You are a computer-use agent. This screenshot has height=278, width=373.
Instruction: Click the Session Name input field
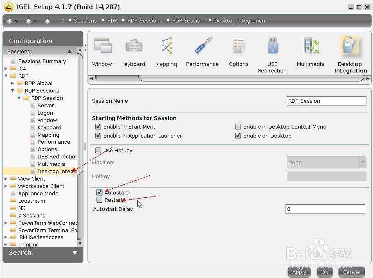(x=326, y=101)
